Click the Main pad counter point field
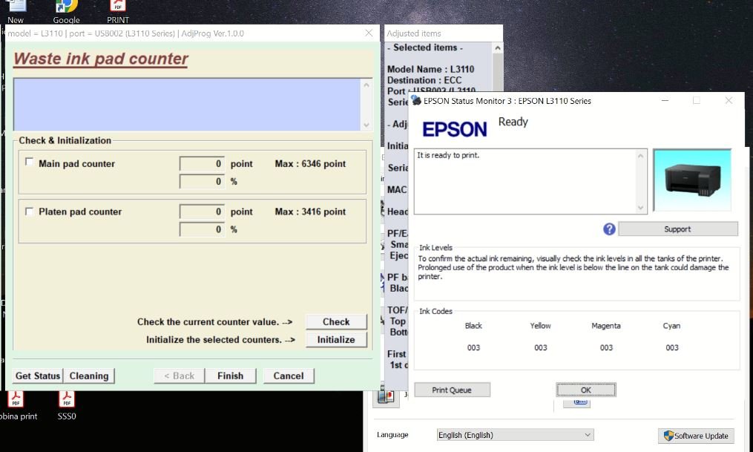The height and width of the screenshot is (452, 753). pos(202,163)
